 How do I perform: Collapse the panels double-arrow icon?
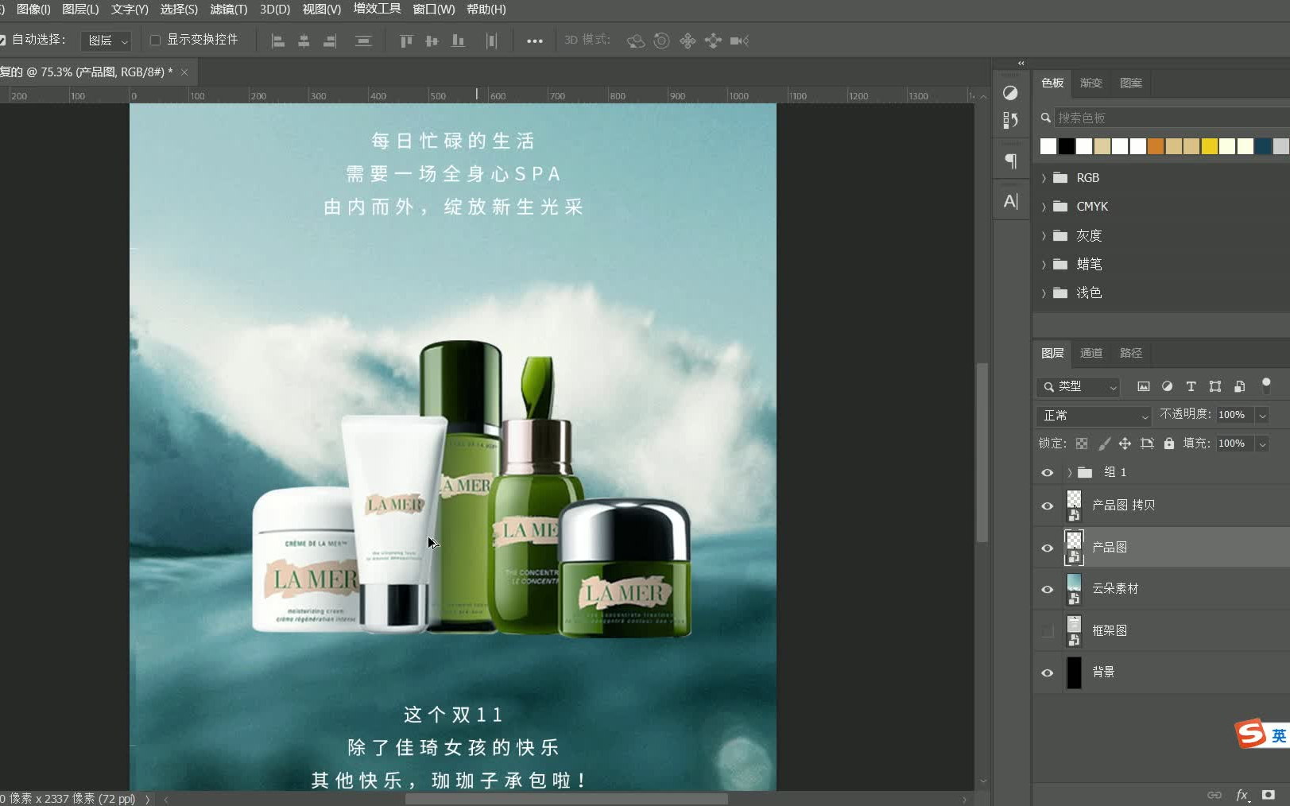point(1021,63)
